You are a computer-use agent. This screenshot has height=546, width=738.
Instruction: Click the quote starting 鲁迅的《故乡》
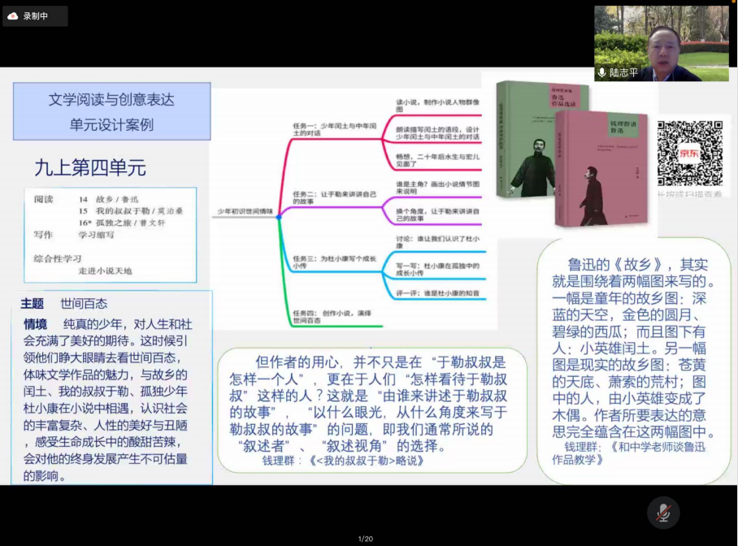click(633, 348)
